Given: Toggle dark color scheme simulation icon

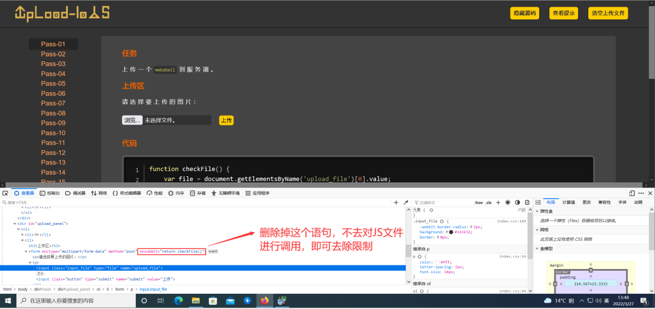Looking at the screenshot, I should click(517, 202).
